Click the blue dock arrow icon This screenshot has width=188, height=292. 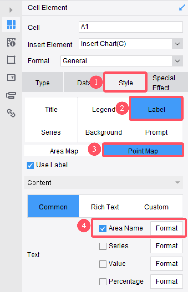(182, 8)
